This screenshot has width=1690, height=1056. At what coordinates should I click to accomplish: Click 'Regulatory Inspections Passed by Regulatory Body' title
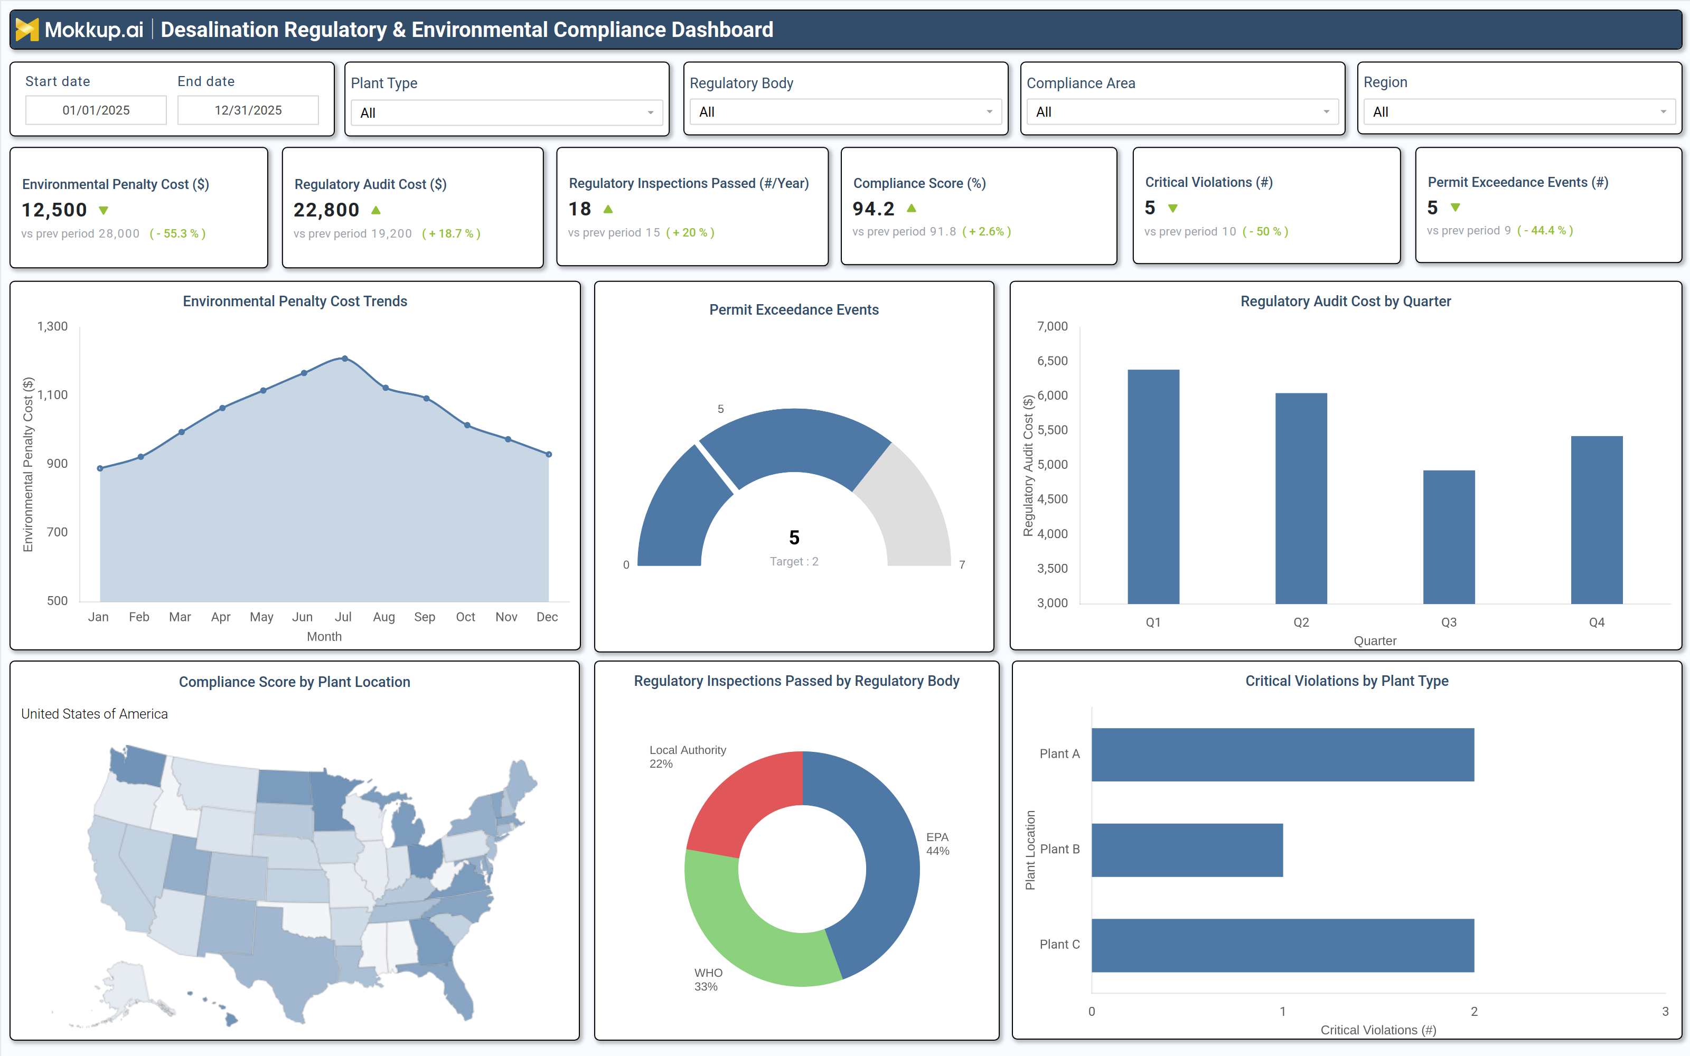pyautogui.click(x=796, y=681)
